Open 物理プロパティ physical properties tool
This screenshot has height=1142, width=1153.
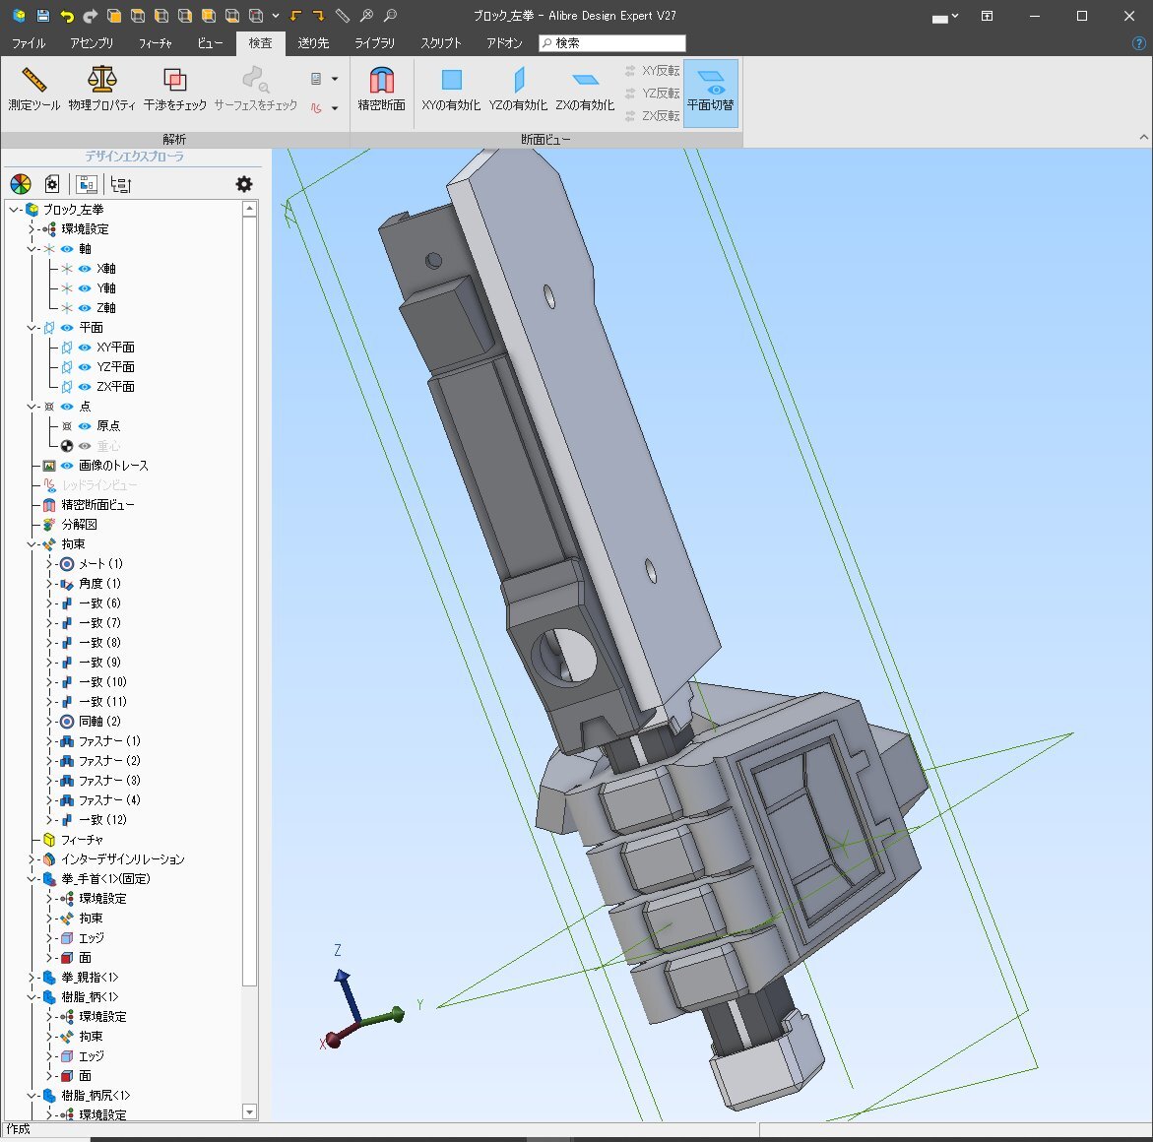point(101,88)
